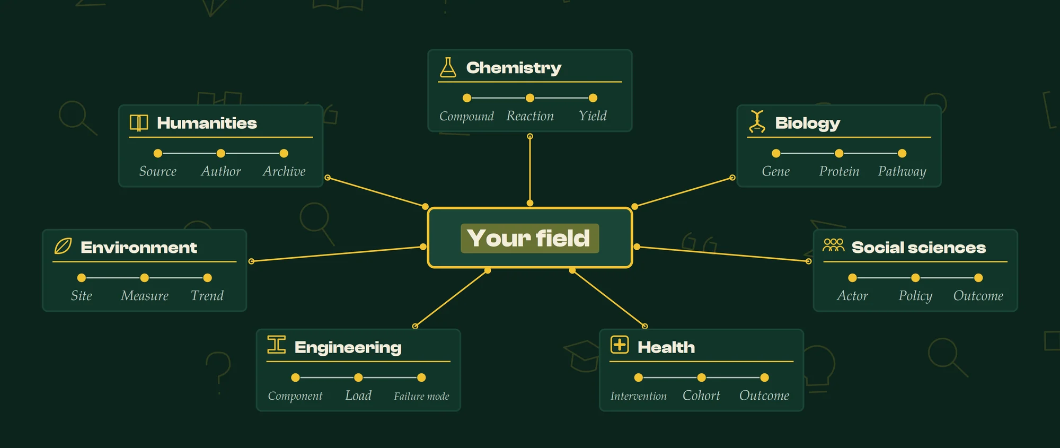
Task: Choose the "Intervention" label in Health
Action: pyautogui.click(x=639, y=396)
